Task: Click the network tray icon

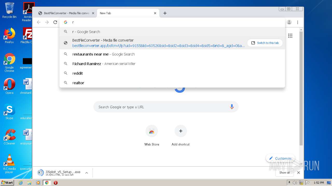Action: 301,183
